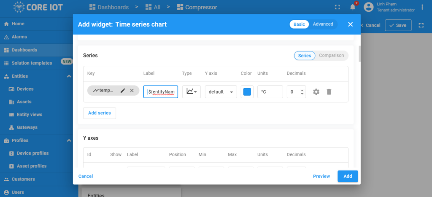Select the Comparison toggle option
This screenshot has height=197, width=432.
click(x=331, y=56)
